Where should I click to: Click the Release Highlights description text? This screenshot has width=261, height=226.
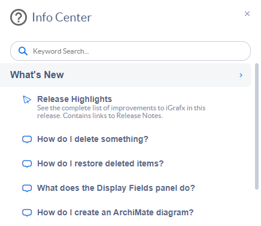click(x=121, y=112)
